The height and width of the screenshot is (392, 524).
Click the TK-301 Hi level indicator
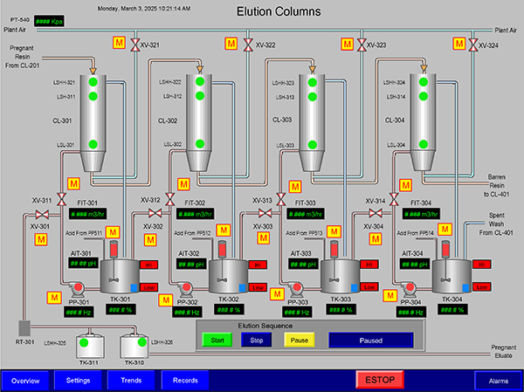[143, 265]
